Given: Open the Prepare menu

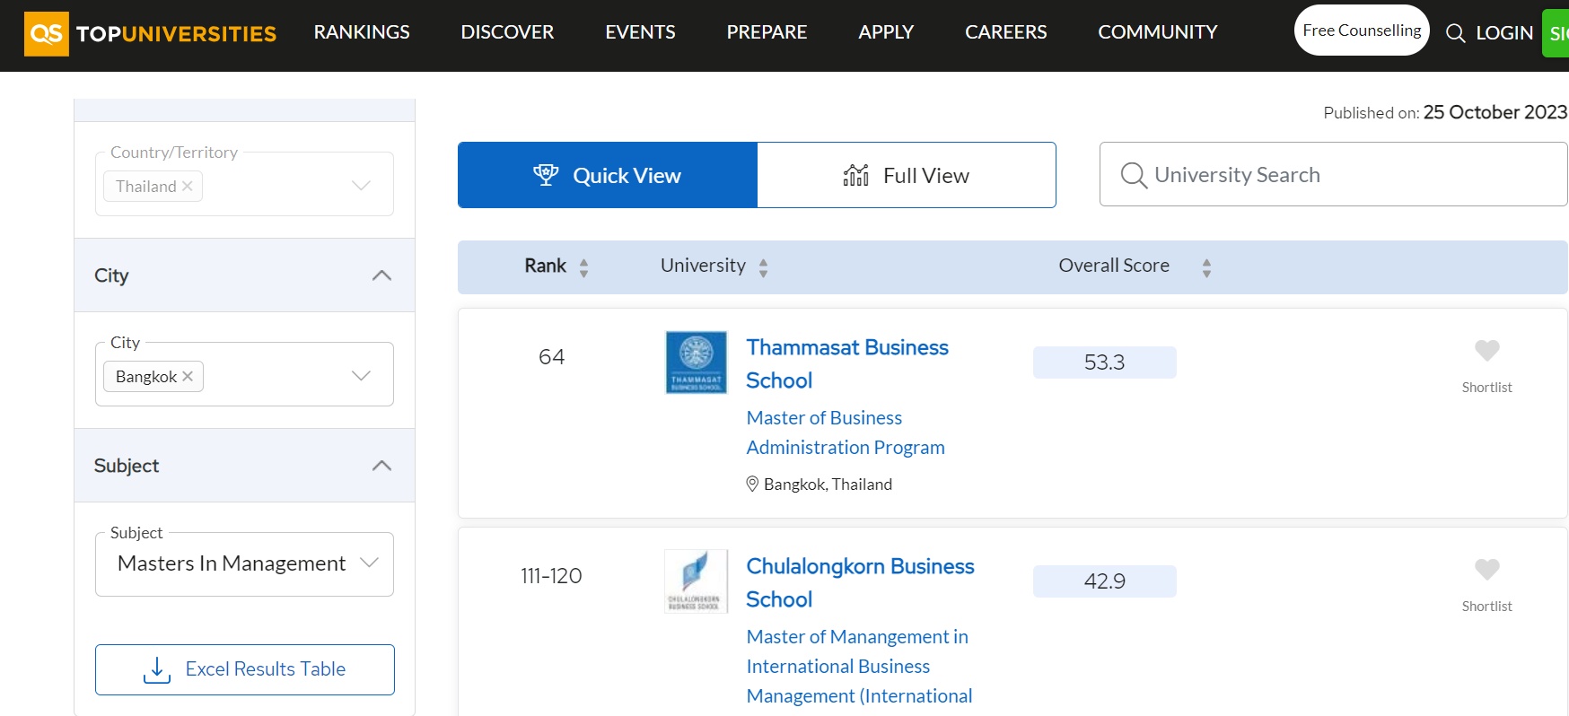Looking at the screenshot, I should 767,32.
